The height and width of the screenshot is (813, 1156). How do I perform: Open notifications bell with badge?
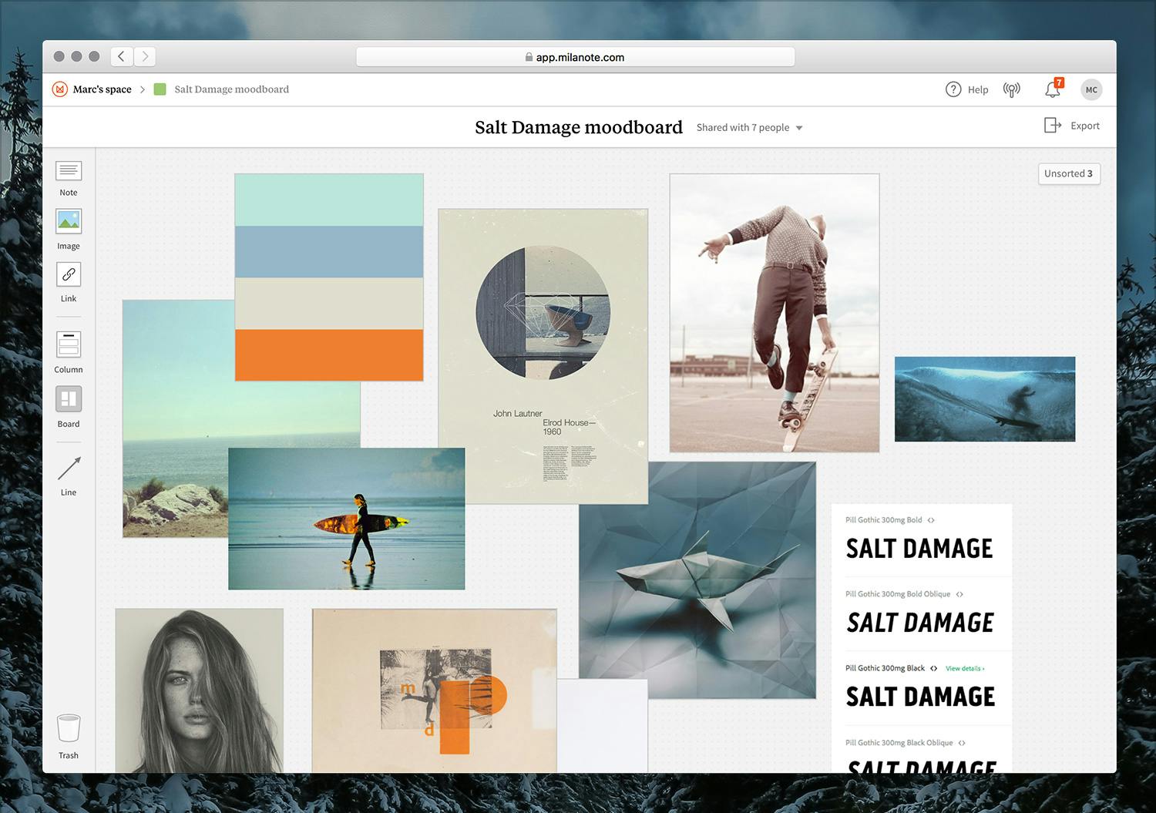[1053, 89]
